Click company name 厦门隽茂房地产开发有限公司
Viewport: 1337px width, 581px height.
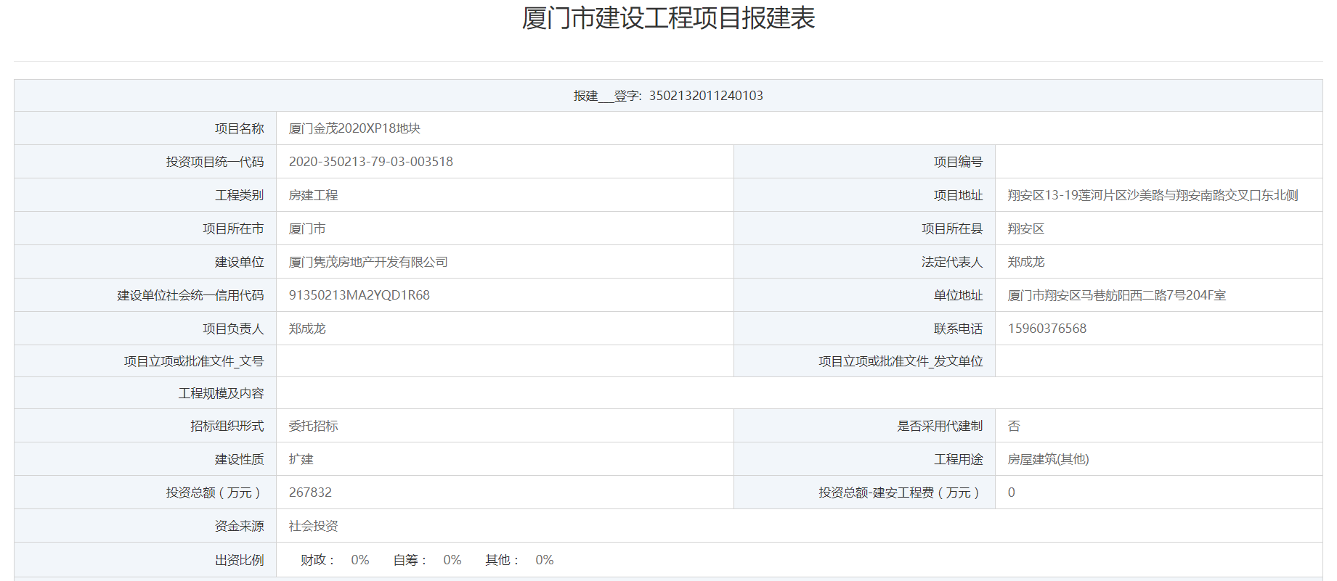coord(368,262)
